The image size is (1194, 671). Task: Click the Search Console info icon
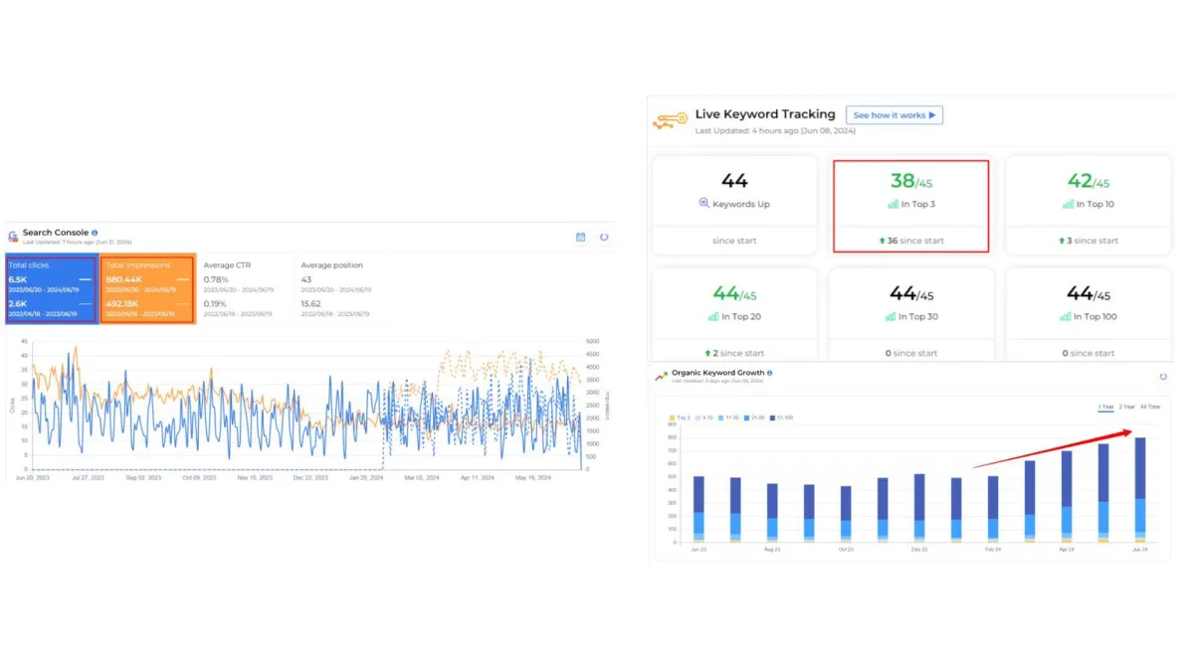point(95,233)
